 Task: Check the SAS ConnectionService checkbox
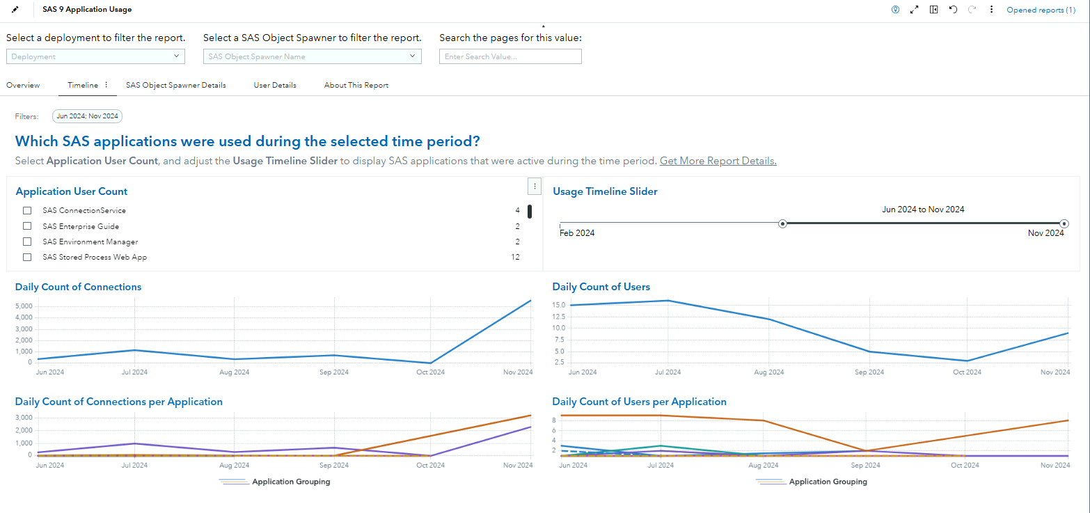coord(27,210)
